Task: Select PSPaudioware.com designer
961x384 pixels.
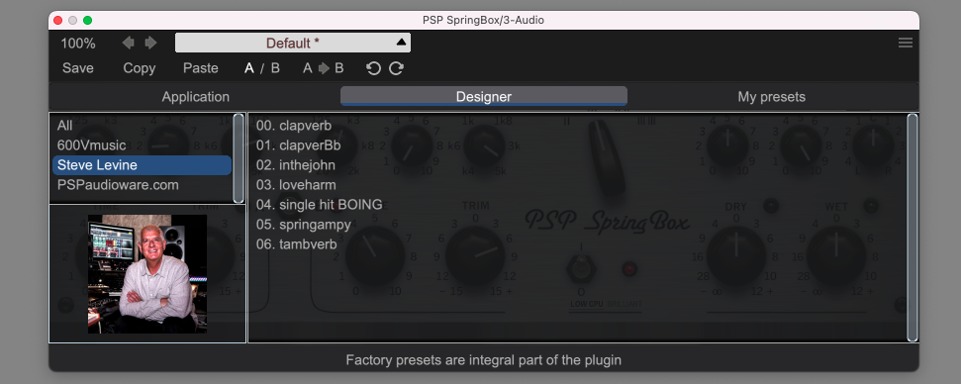Action: click(x=142, y=185)
